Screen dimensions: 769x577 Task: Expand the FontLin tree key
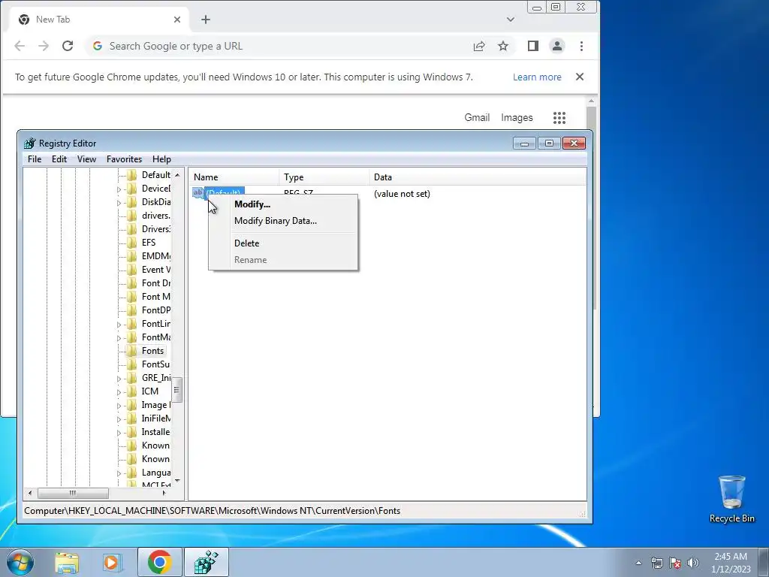119,325
